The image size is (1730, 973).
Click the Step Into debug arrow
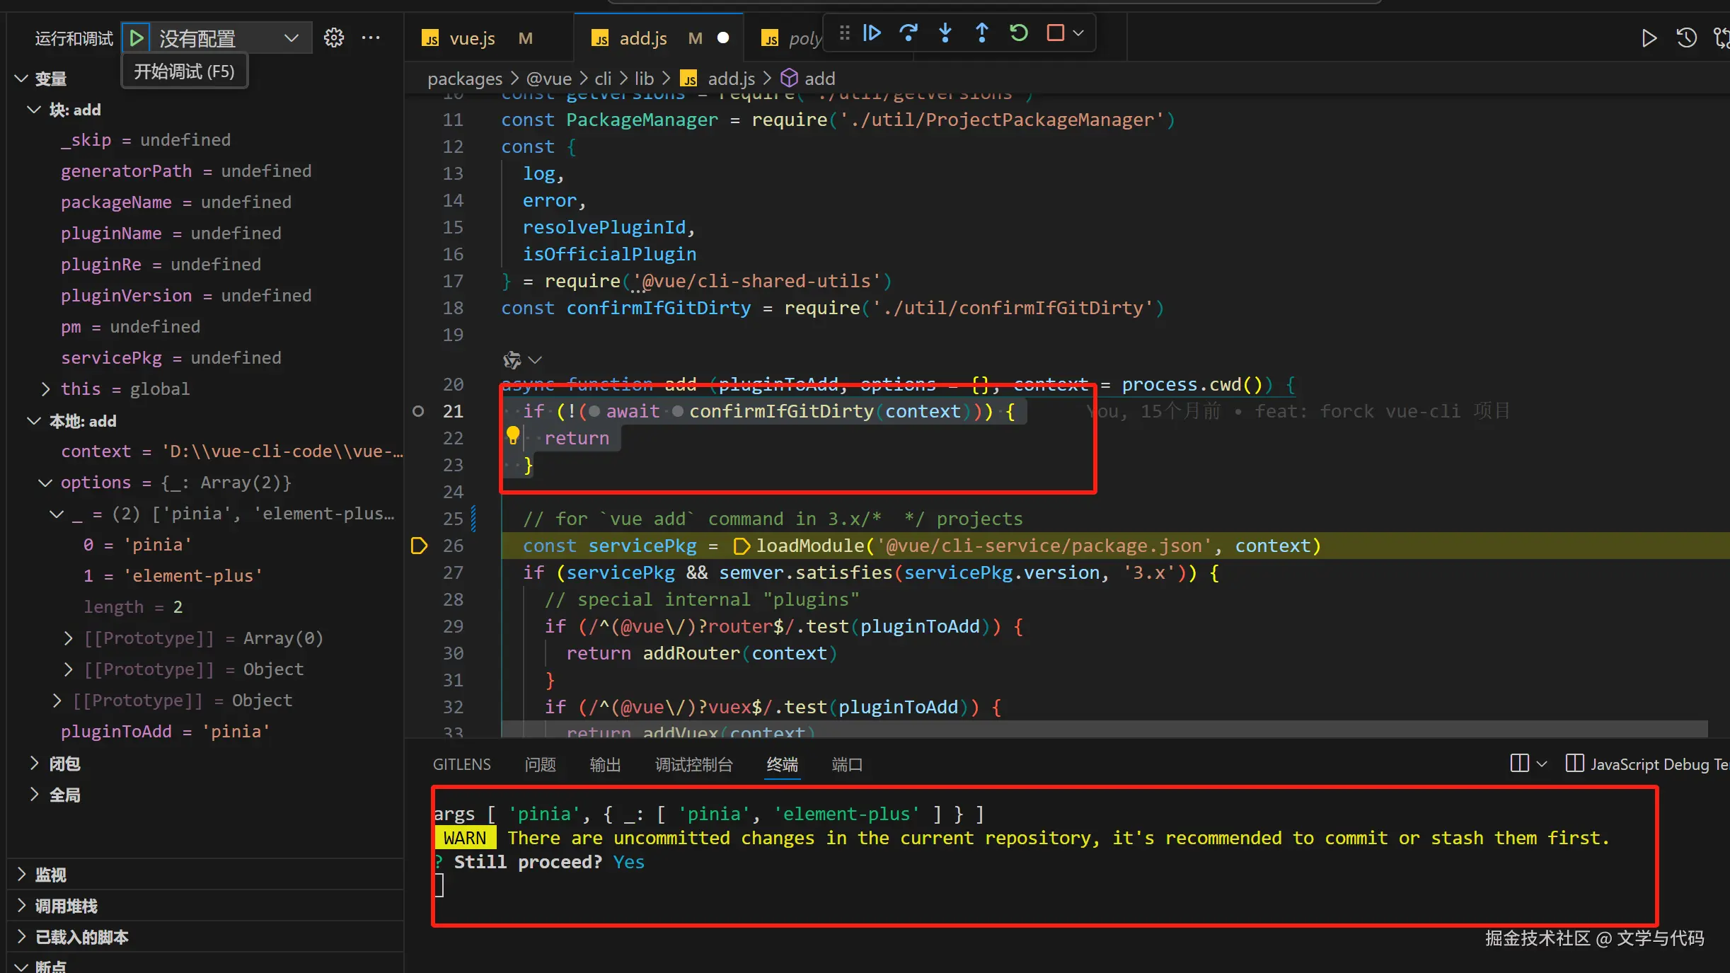pyautogui.click(x=945, y=33)
